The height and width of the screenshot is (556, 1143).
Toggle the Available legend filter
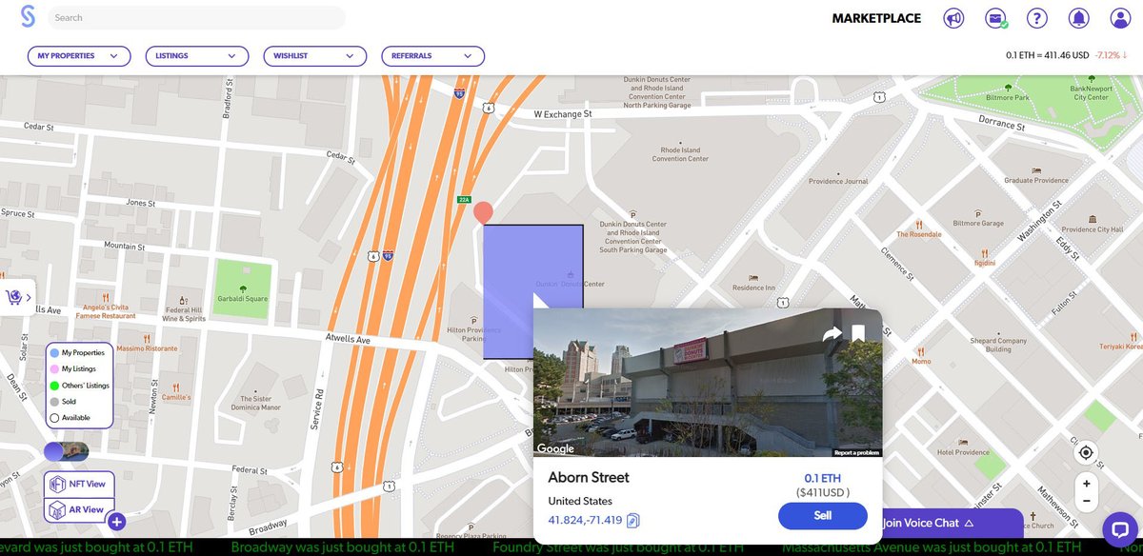[x=54, y=418]
